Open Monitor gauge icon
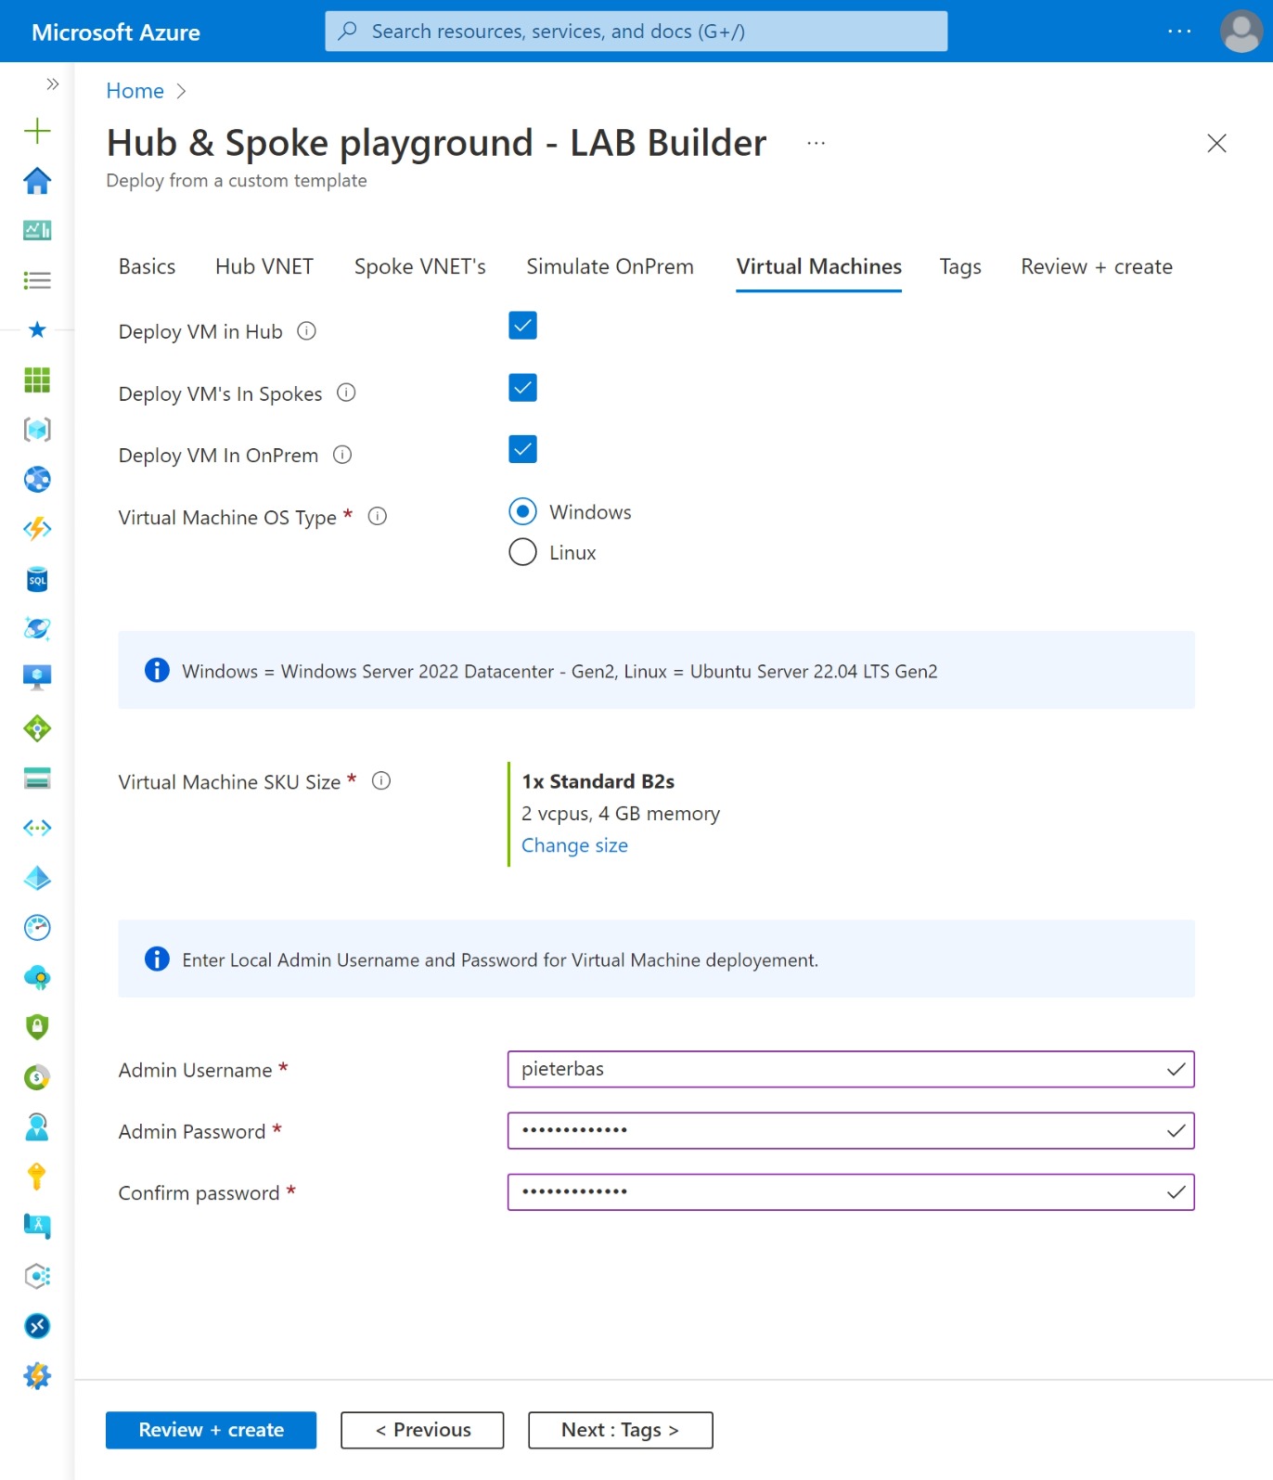The width and height of the screenshot is (1273, 1480). tap(37, 927)
